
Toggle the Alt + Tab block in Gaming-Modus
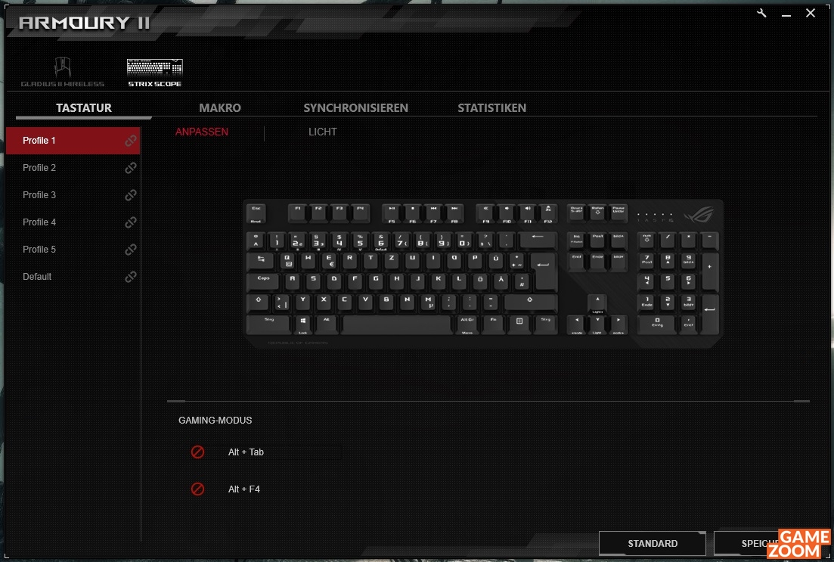coord(197,452)
